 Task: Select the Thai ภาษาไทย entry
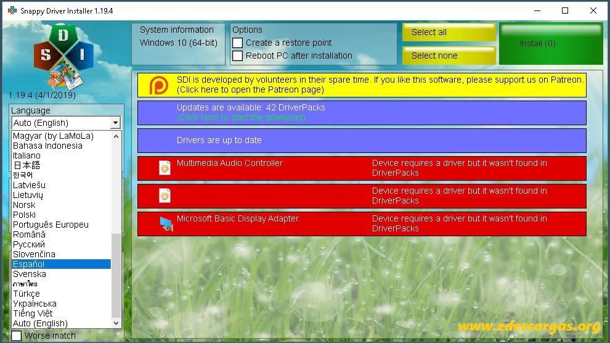click(x=62, y=284)
